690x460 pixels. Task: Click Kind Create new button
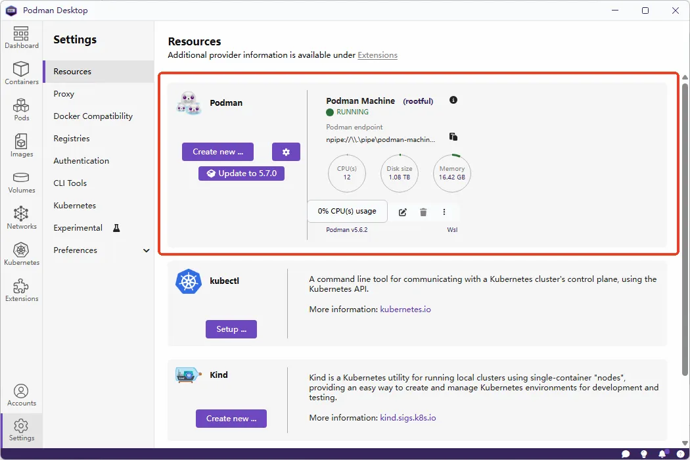[x=231, y=419]
